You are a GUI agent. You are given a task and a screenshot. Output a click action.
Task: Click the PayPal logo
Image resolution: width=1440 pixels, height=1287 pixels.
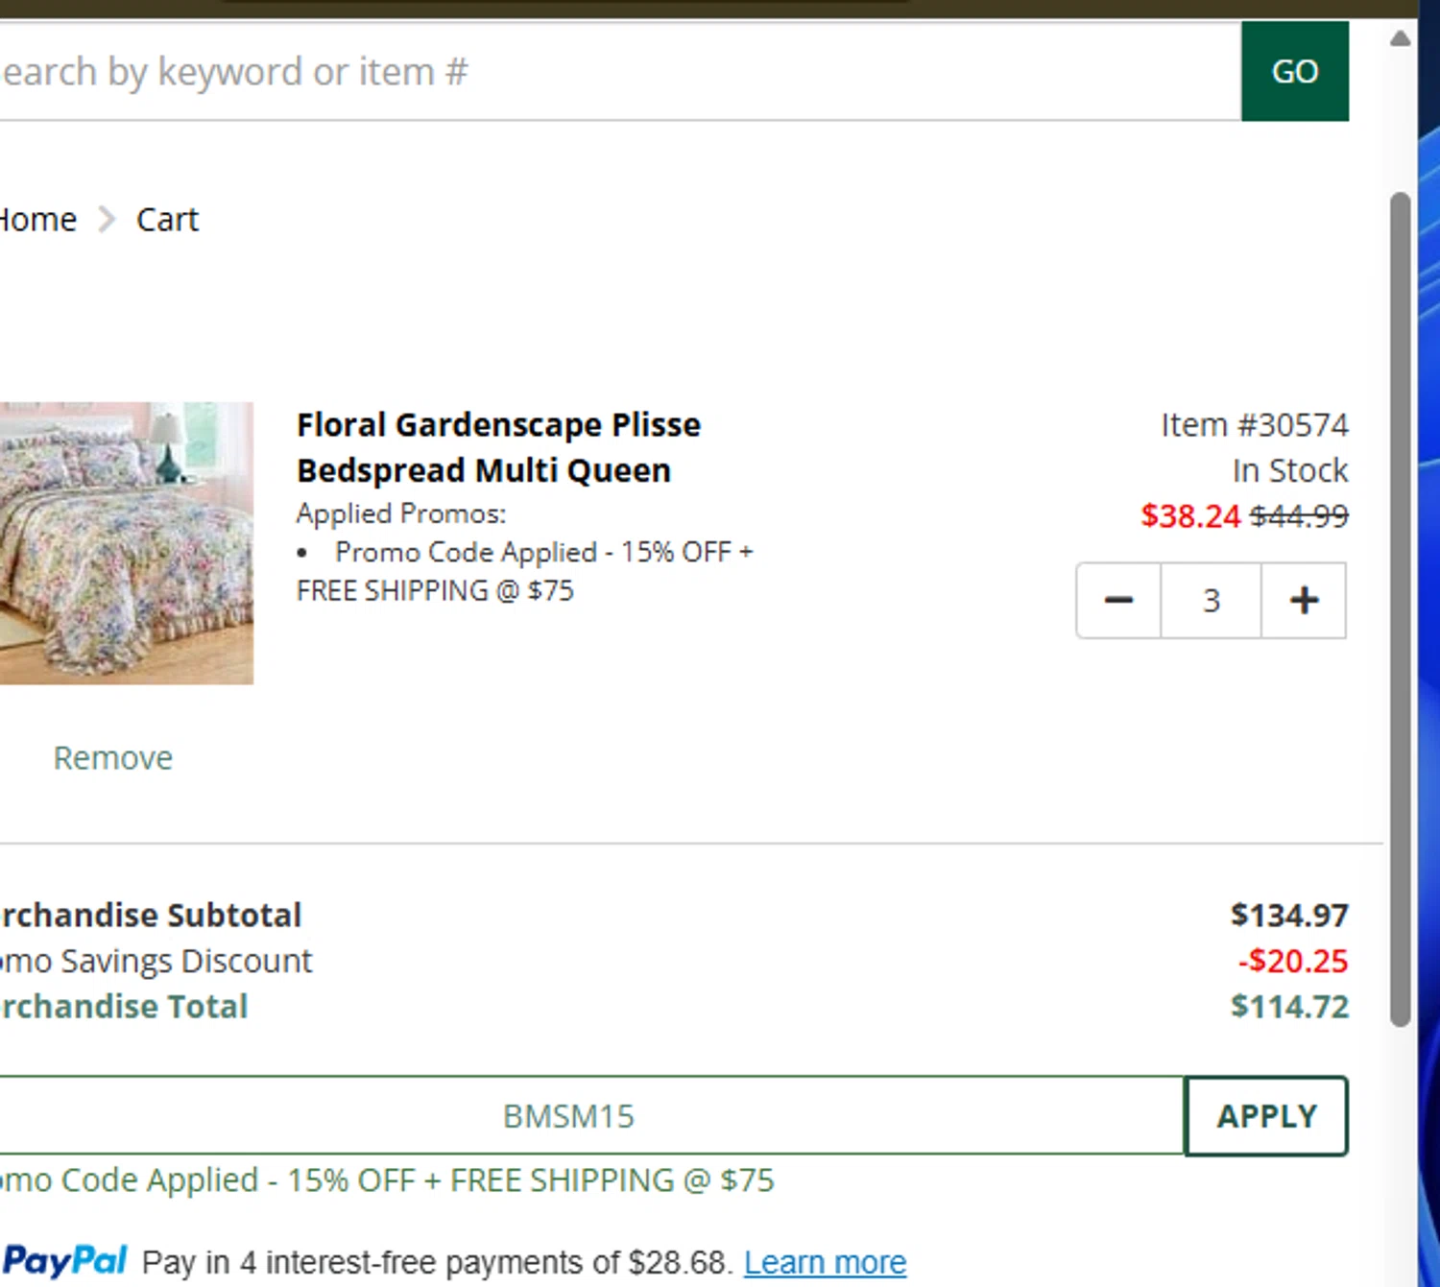(x=64, y=1260)
